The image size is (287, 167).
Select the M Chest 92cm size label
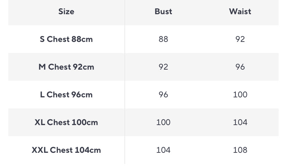(x=66, y=67)
